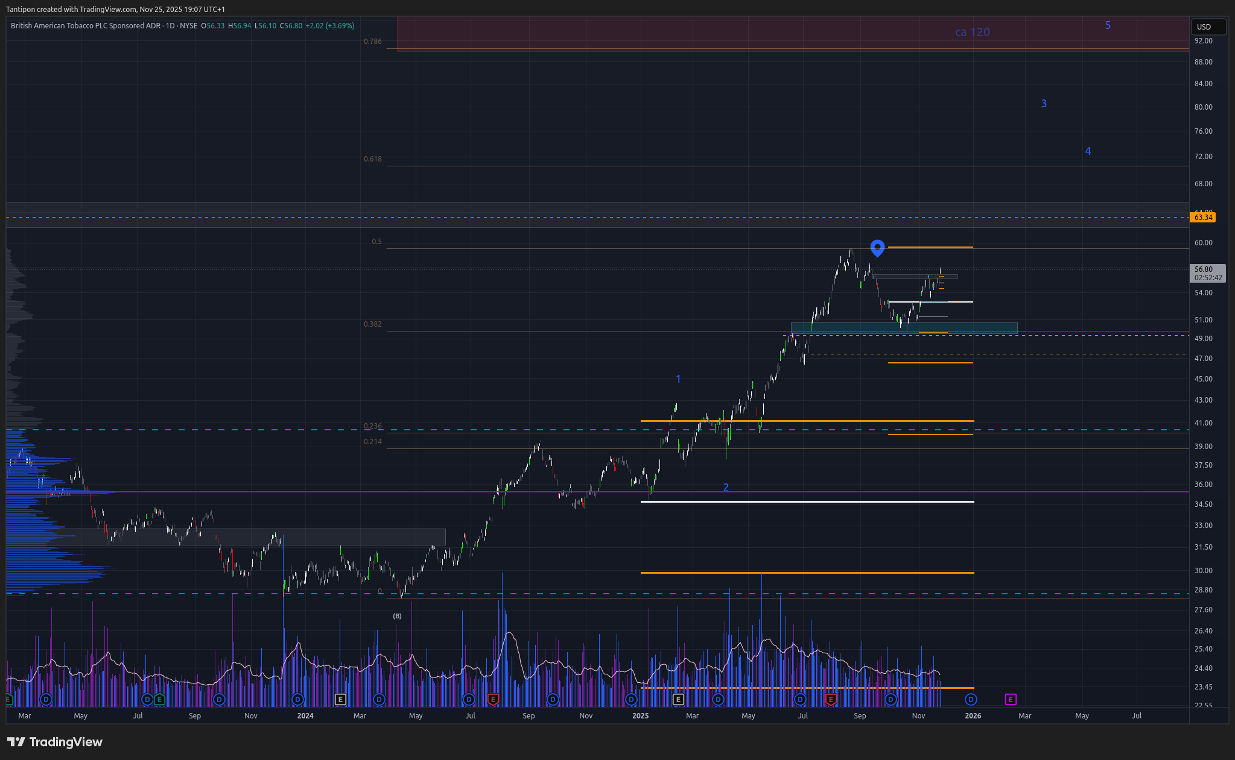Image resolution: width=1235 pixels, height=760 pixels.
Task: Select the wave label 2 annotation
Action: [726, 488]
